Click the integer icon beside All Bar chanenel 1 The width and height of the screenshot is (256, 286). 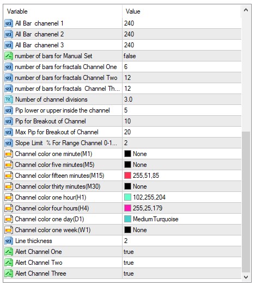coord(9,23)
